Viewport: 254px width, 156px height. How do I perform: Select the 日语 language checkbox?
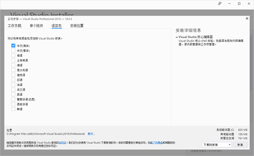13,80
